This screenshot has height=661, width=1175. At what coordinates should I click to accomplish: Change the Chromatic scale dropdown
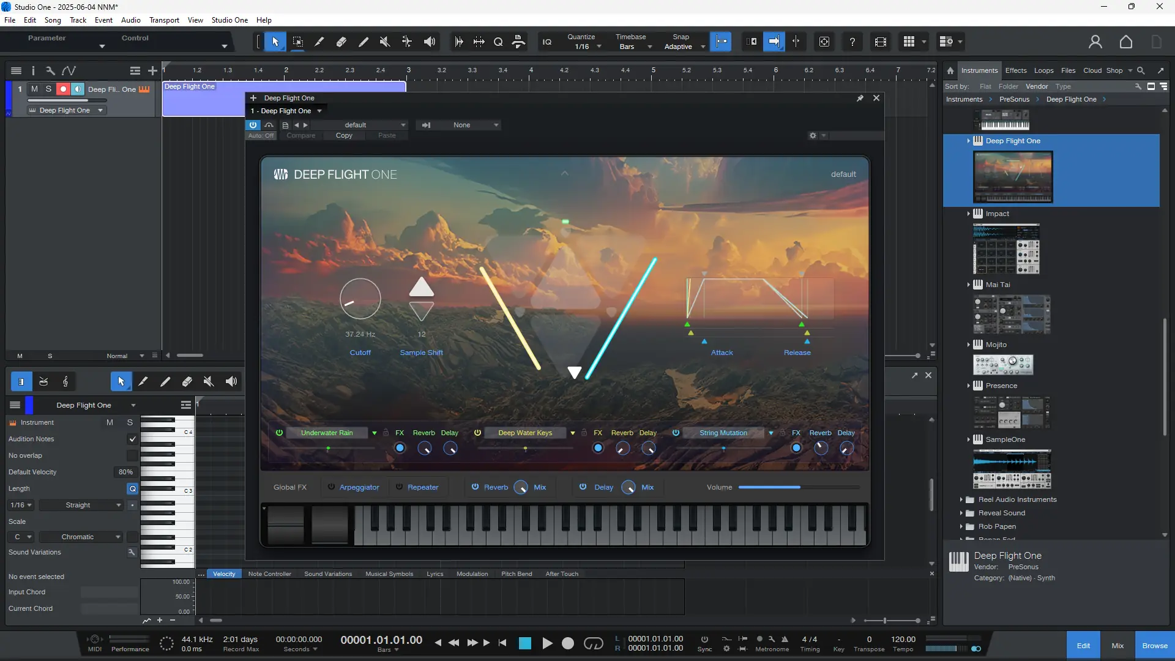pos(80,537)
